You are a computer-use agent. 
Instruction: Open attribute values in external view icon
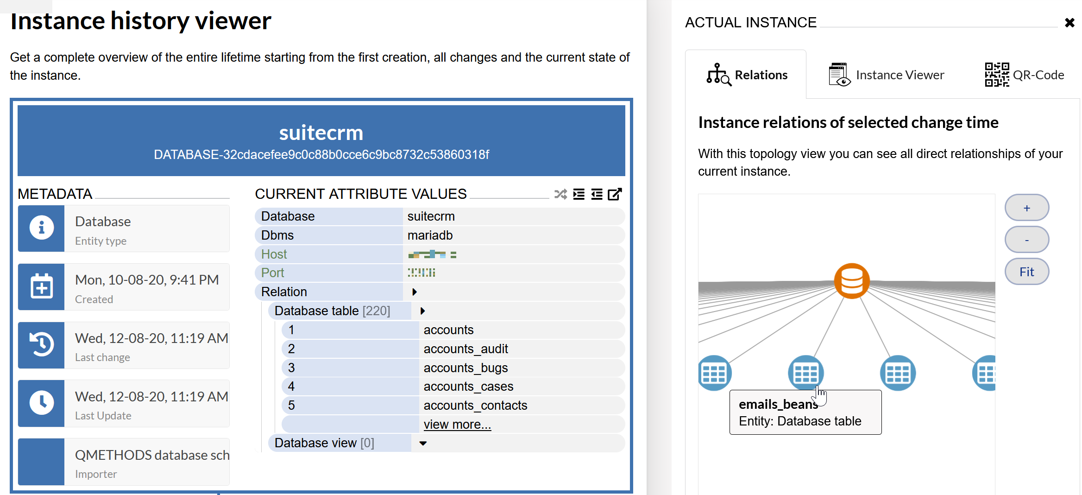click(x=615, y=194)
